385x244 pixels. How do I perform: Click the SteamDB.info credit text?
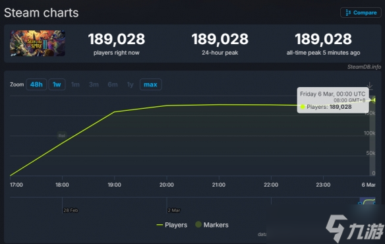pos(364,67)
